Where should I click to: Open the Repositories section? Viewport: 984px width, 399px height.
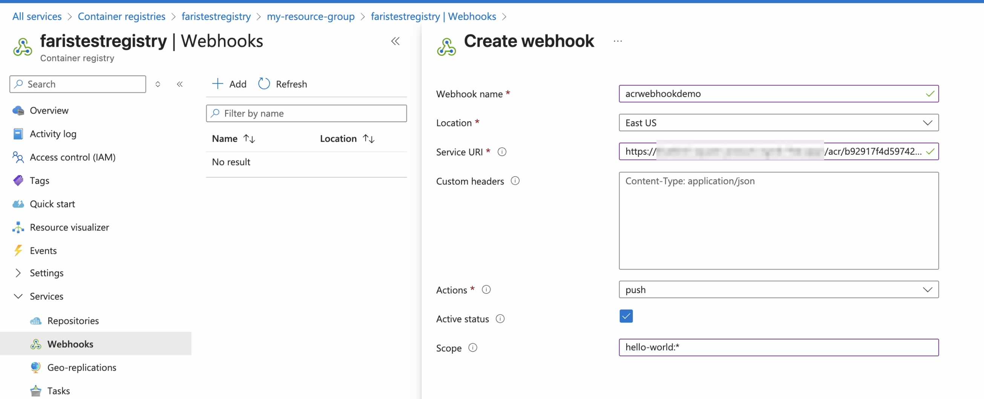73,321
